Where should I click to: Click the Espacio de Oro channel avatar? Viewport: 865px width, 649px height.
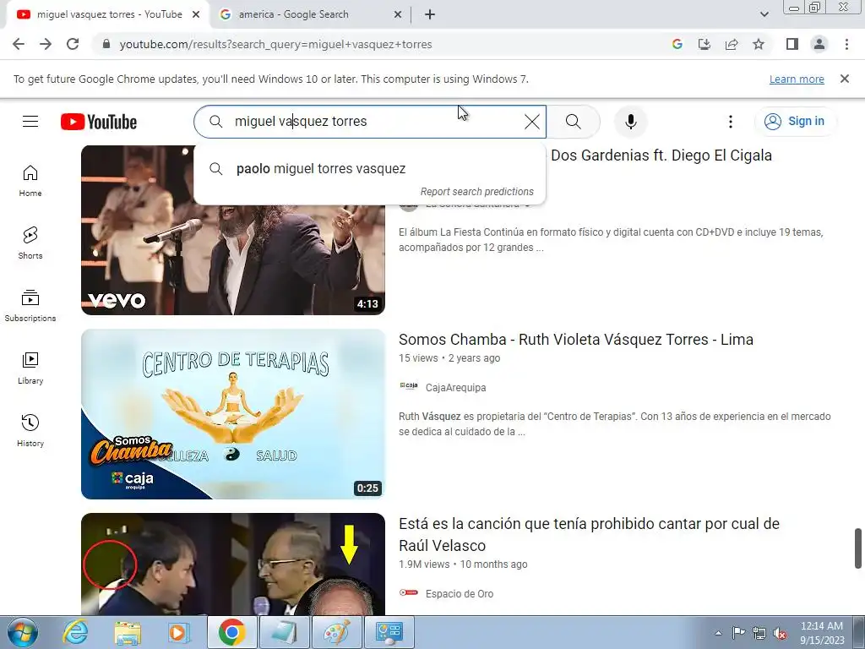(x=409, y=592)
